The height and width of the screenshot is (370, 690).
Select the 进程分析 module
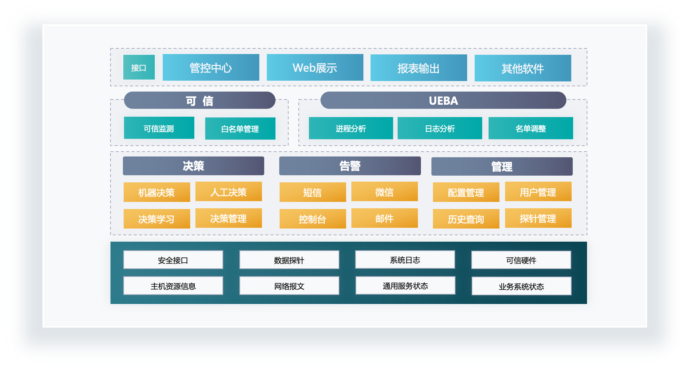(351, 128)
